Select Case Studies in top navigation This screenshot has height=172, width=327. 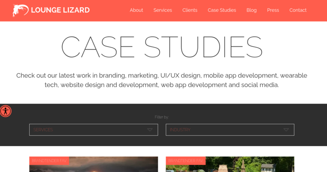[x=222, y=10]
